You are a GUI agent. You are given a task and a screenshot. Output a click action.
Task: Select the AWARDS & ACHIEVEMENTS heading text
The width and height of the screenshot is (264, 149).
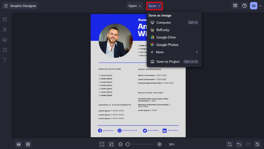[x=115, y=105]
